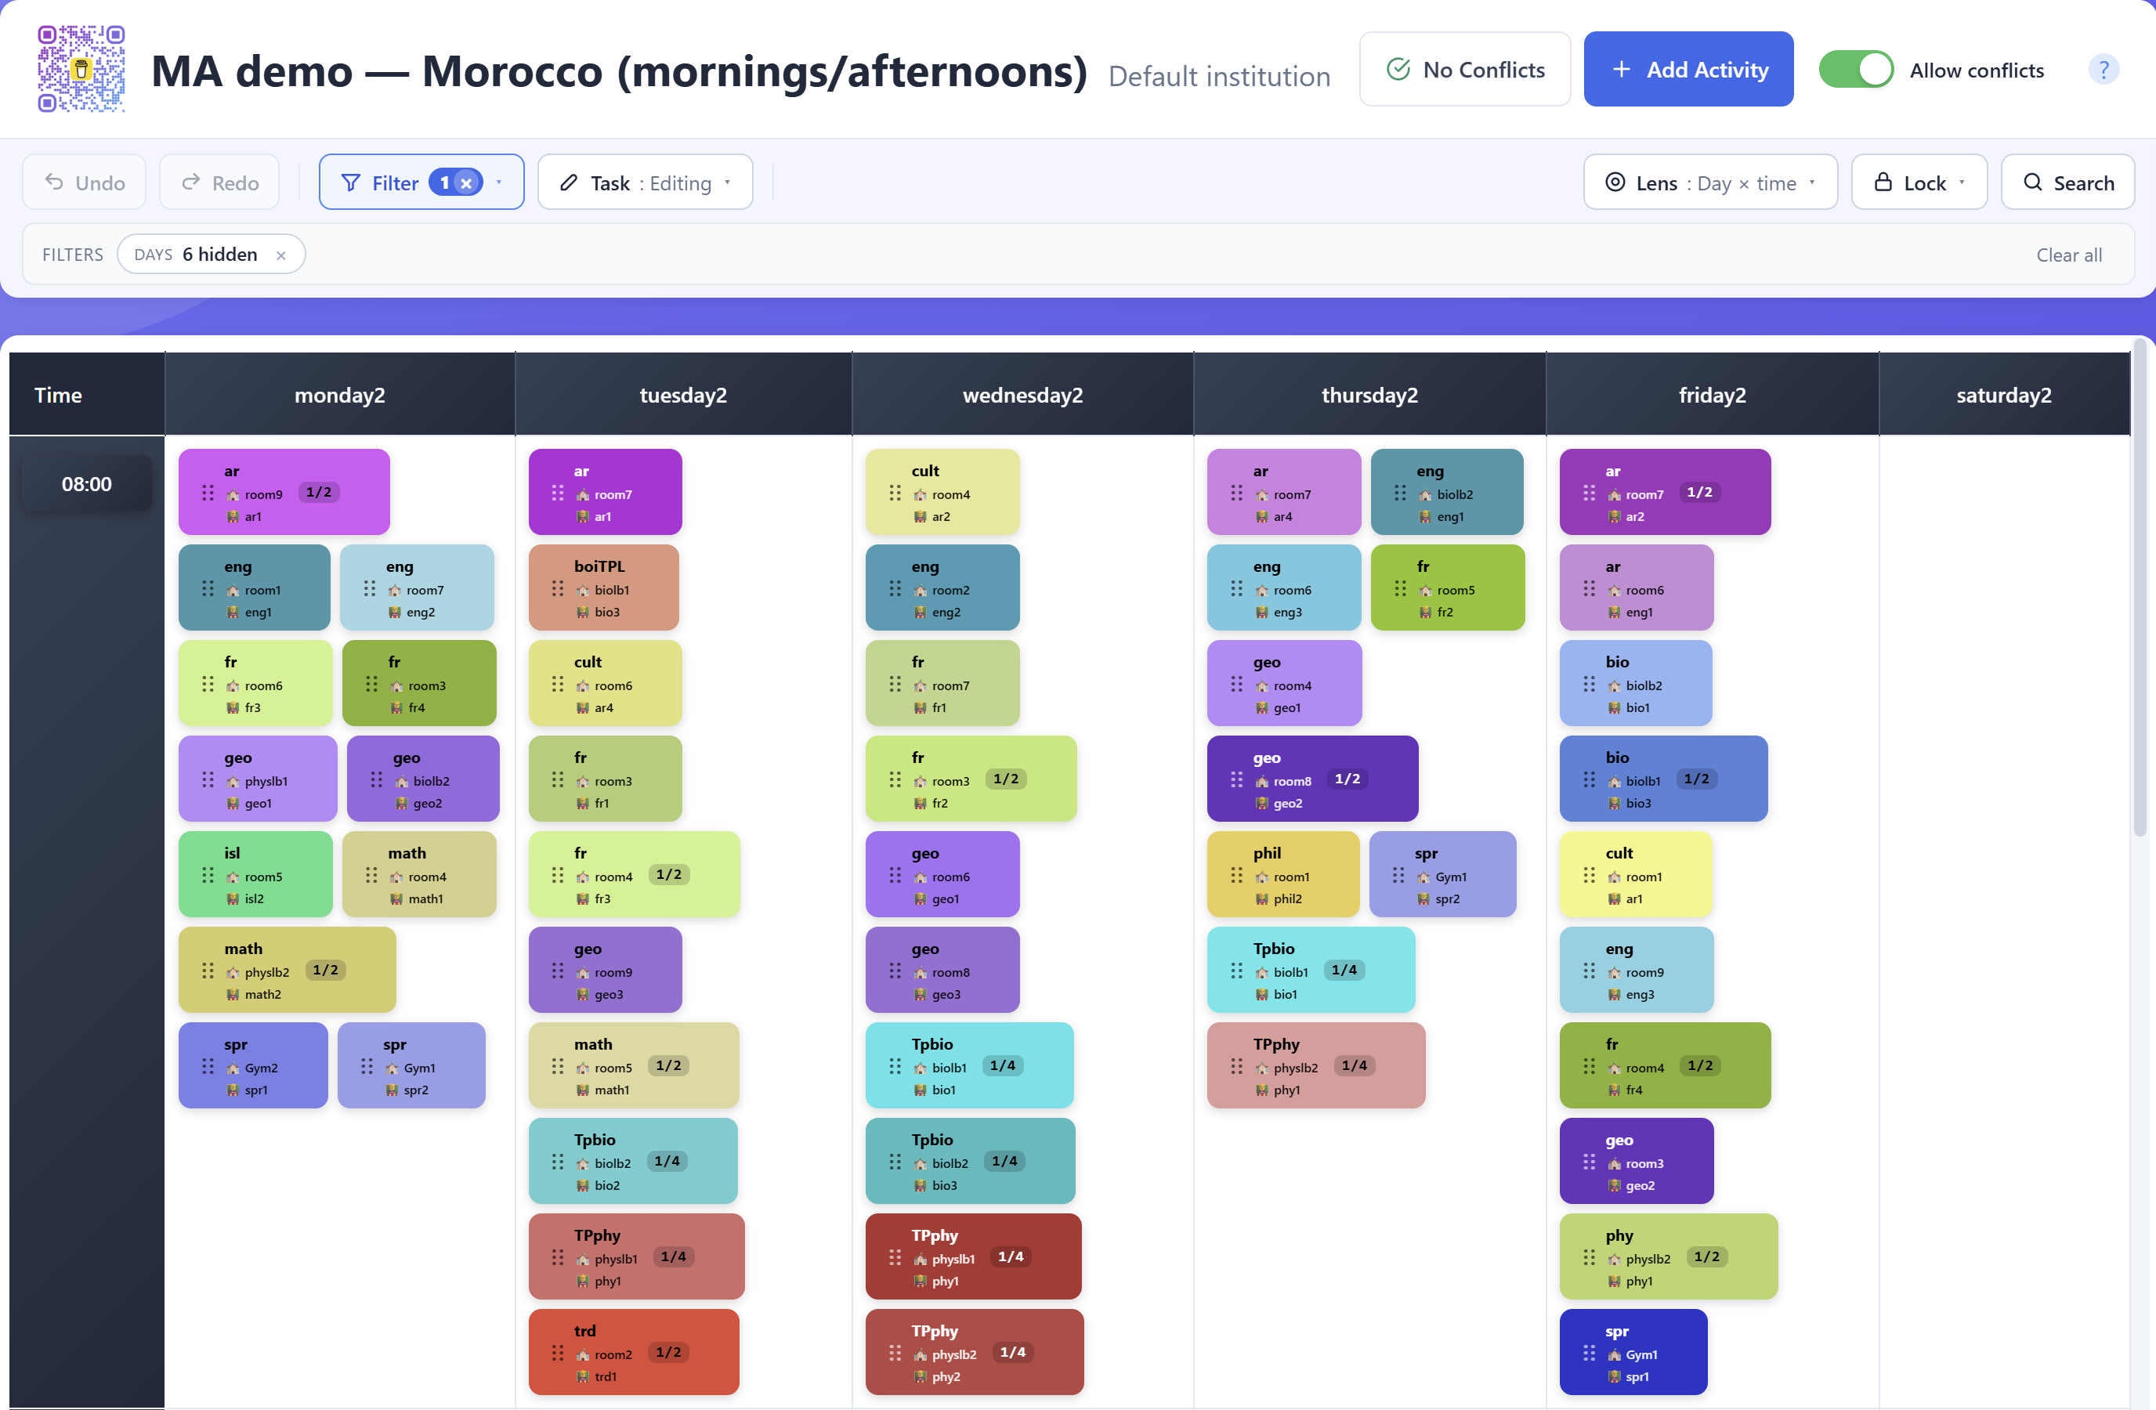
Task: Click the Redo button
Action: point(219,183)
